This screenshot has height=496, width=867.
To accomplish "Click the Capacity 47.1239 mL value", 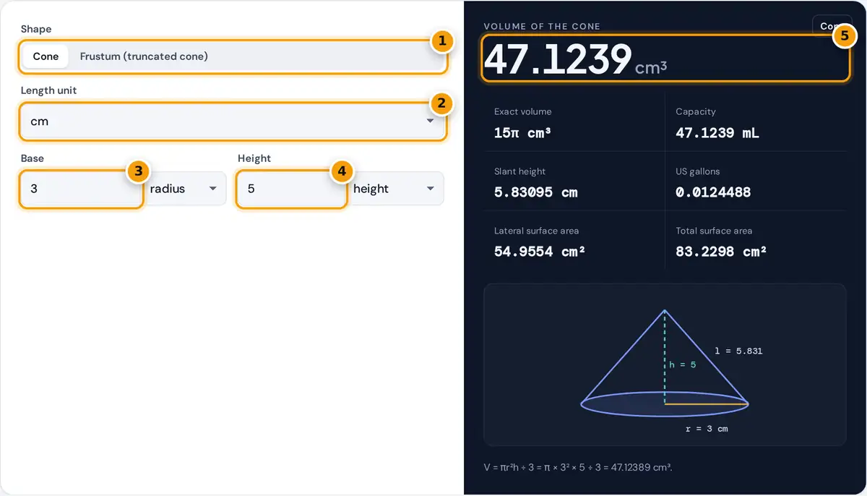I will coord(717,133).
